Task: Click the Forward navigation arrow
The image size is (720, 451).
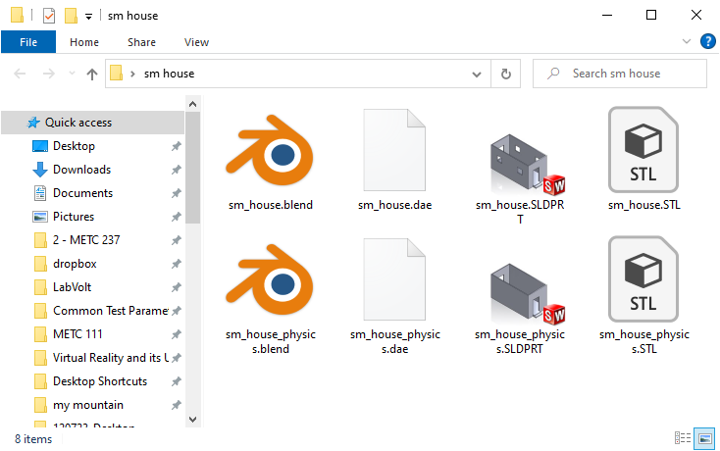Action: coord(49,74)
